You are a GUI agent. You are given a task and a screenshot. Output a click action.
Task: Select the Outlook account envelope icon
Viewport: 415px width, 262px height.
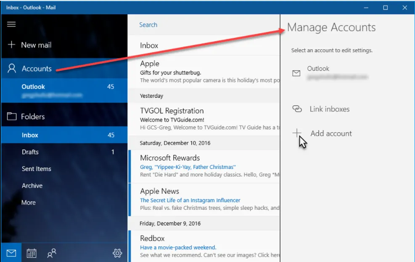[296, 73]
